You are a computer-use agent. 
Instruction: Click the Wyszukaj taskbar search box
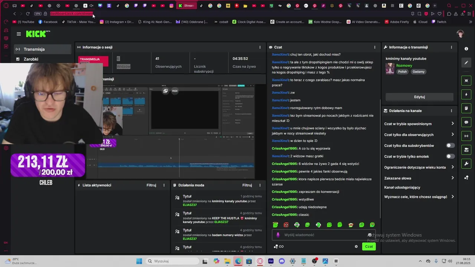[171, 261]
